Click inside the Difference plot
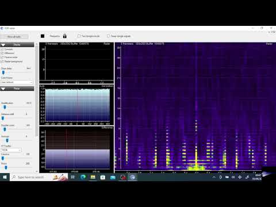Image resolution: width=276 pixels, height=207 pixels. coord(76,149)
